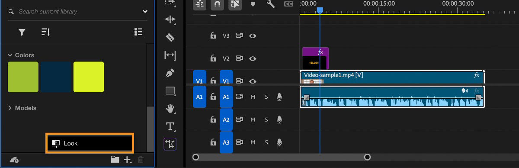The height and width of the screenshot is (168, 519).
Task: Click left handle of timeline zoom bar
Action: 195,157
